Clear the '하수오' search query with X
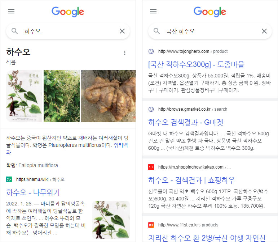The height and width of the screenshot is (242, 278). 122,31
